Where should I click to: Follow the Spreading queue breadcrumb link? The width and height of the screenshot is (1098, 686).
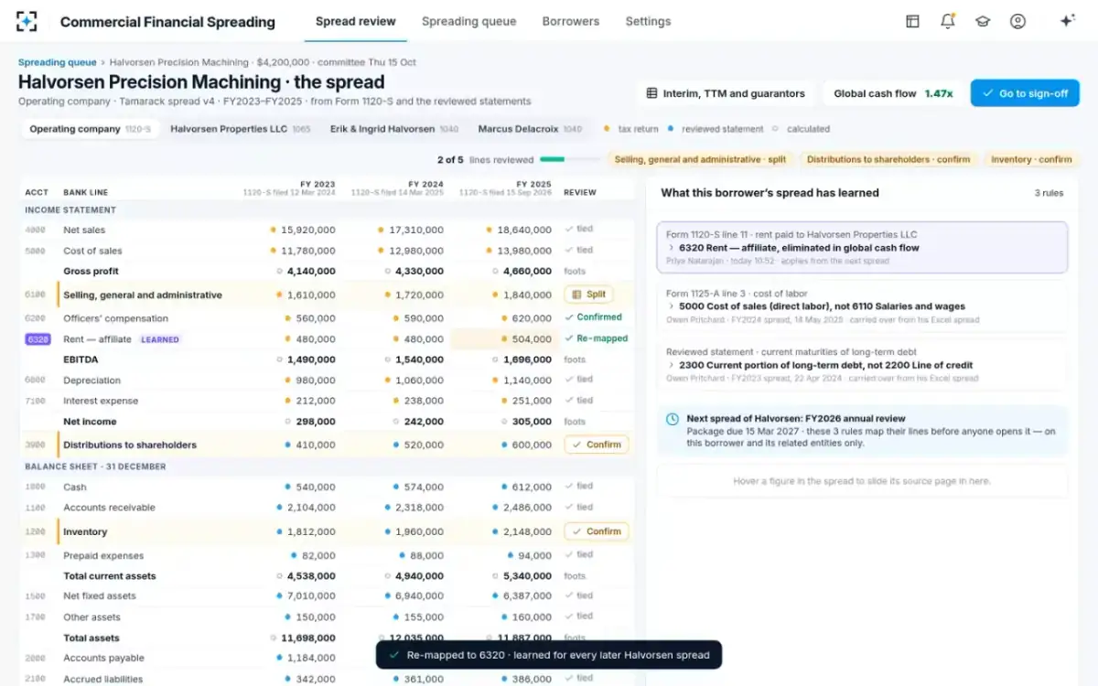coord(57,62)
